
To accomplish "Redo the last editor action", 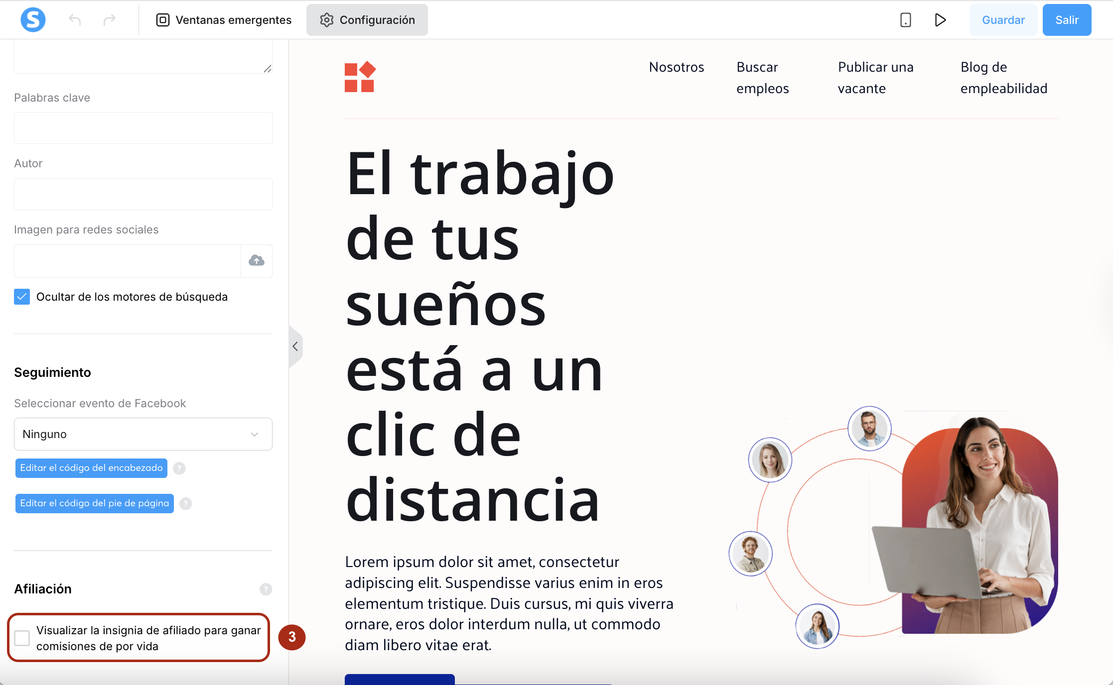I will 109,20.
